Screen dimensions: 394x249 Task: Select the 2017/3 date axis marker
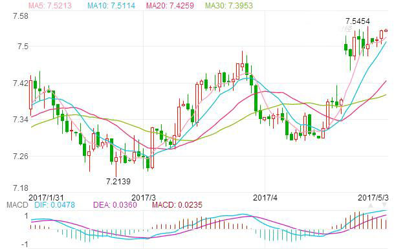point(144,198)
